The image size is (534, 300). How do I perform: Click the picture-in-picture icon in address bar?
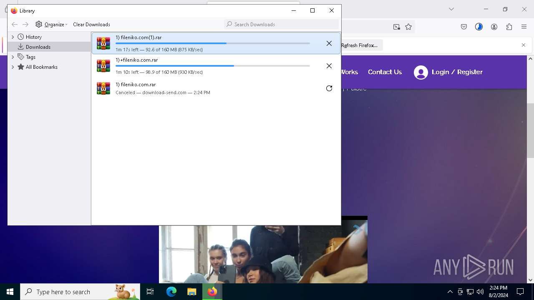(396, 27)
